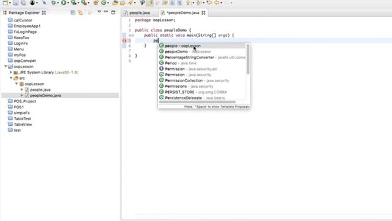The height and width of the screenshot is (221, 392).
Task: Select the TableView project
Action: [x=20, y=124]
